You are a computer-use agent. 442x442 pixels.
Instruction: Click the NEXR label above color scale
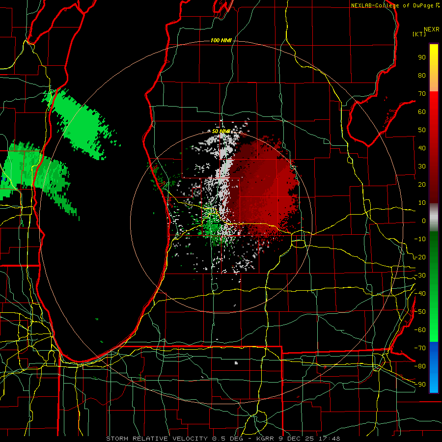pos(432,29)
